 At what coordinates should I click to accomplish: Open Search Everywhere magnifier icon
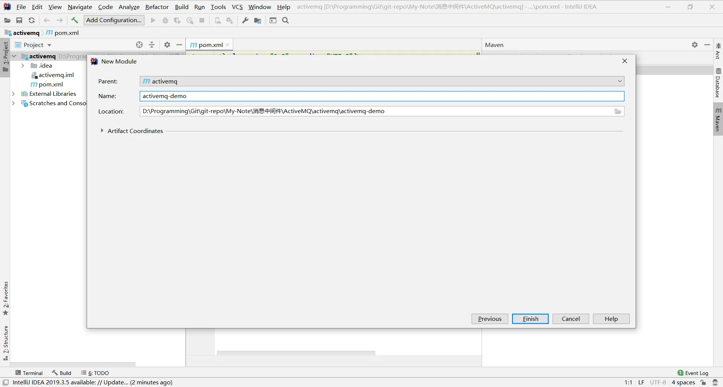click(285, 20)
